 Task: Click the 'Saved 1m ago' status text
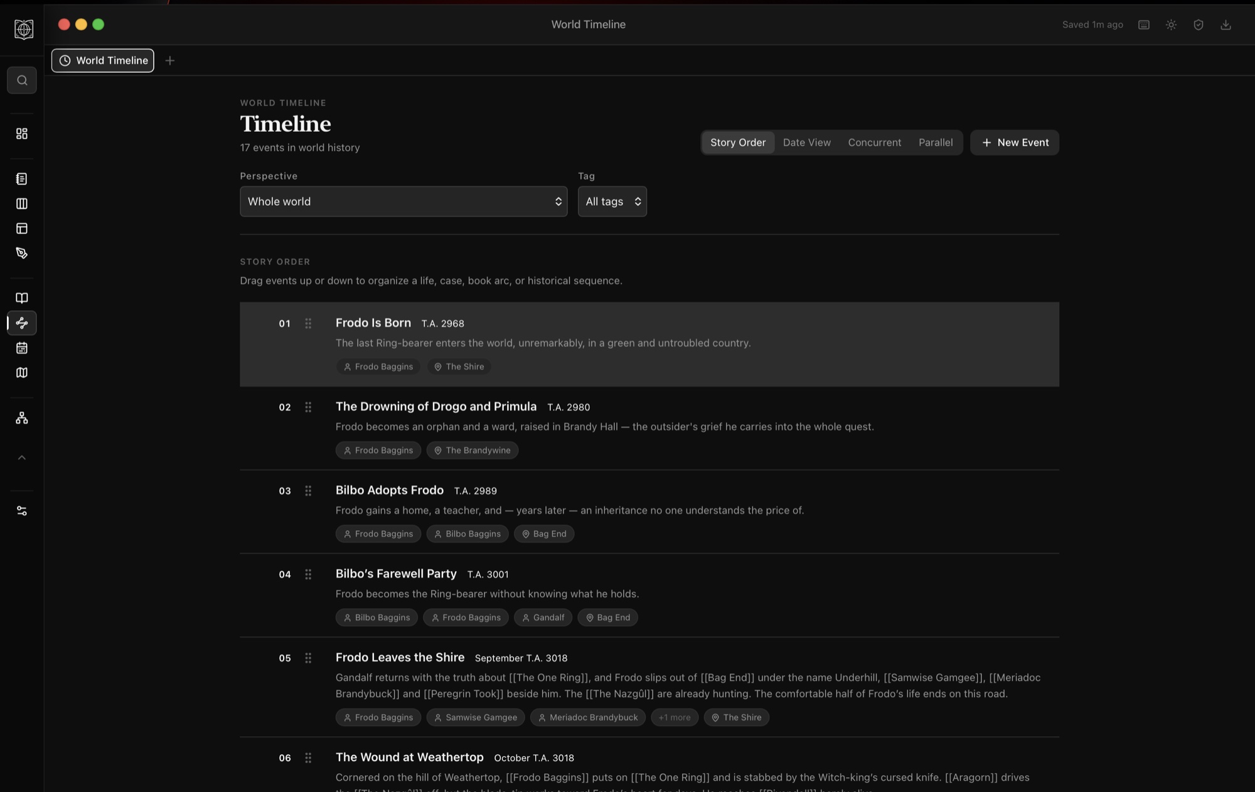pyautogui.click(x=1092, y=24)
